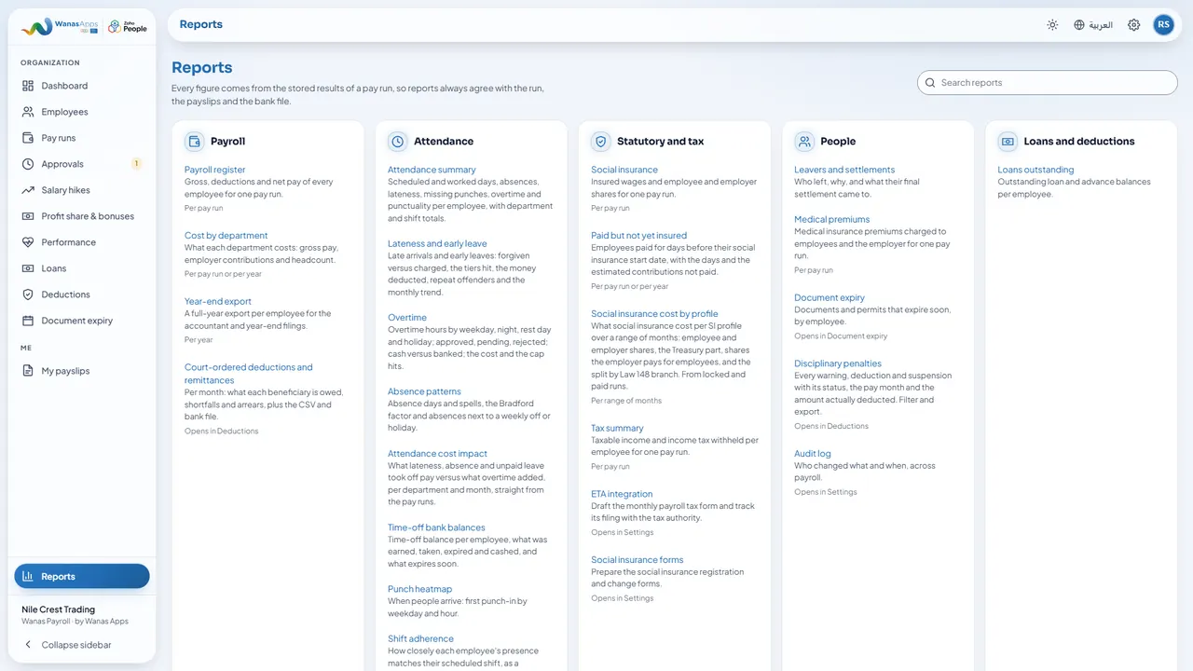The width and height of the screenshot is (1193, 671).
Task: Open the Lateness and early leave report
Action: click(437, 244)
